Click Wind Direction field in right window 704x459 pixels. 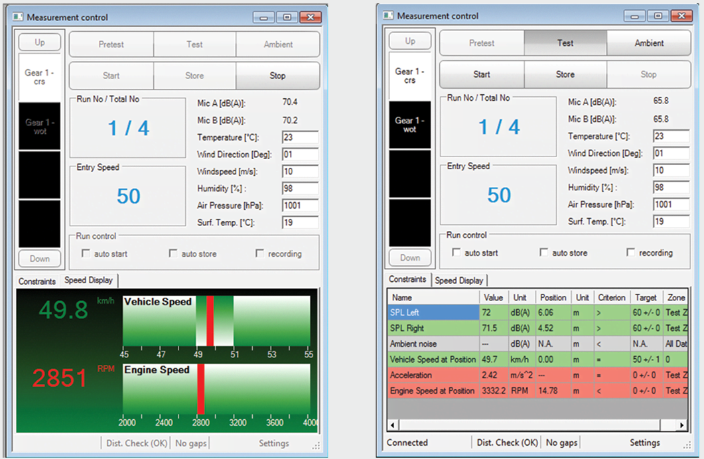pos(671,153)
